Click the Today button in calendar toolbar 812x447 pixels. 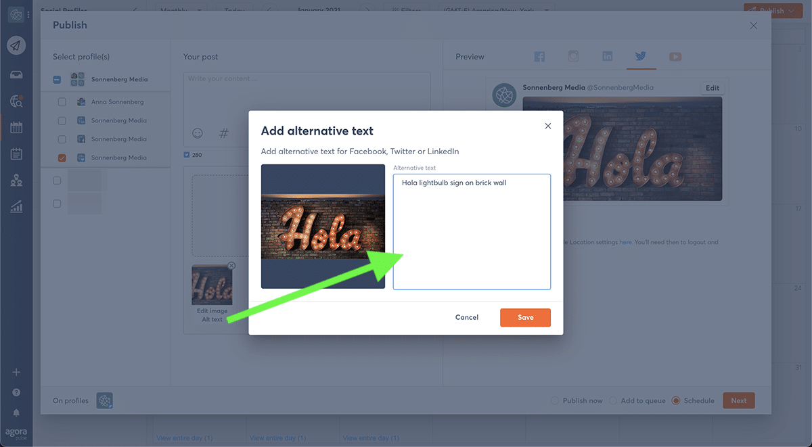click(235, 10)
